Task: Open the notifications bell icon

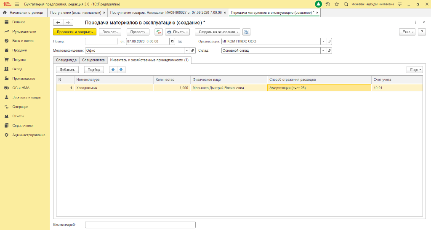Action: pyautogui.click(x=319, y=4)
